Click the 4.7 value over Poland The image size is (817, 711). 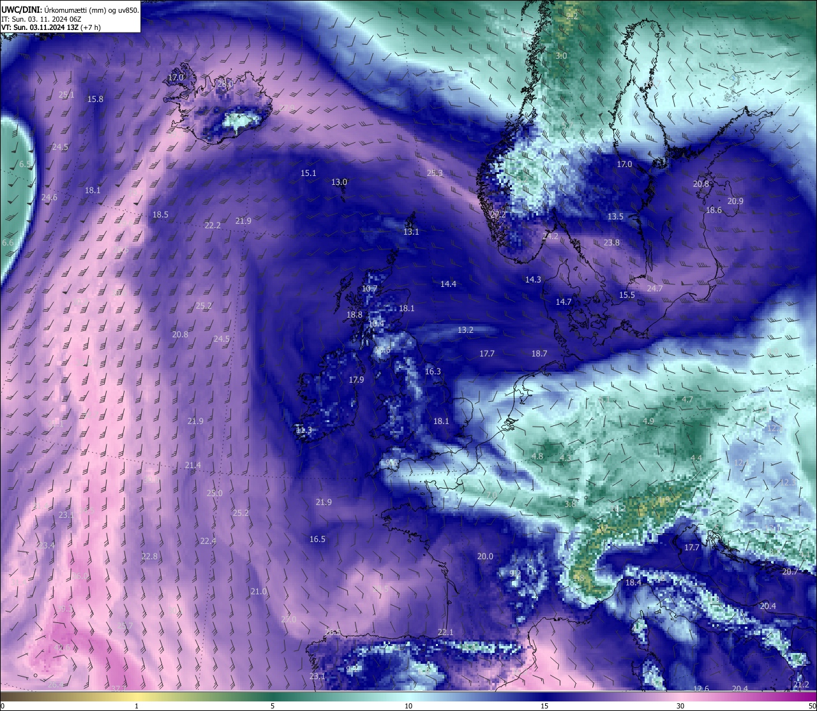click(687, 400)
